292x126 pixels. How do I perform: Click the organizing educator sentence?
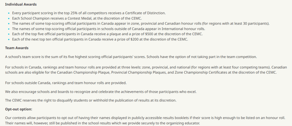(102, 123)
